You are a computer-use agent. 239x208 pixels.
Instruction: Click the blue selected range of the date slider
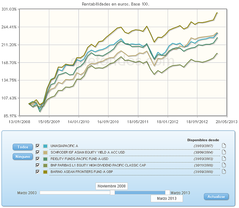click(x=140, y=193)
